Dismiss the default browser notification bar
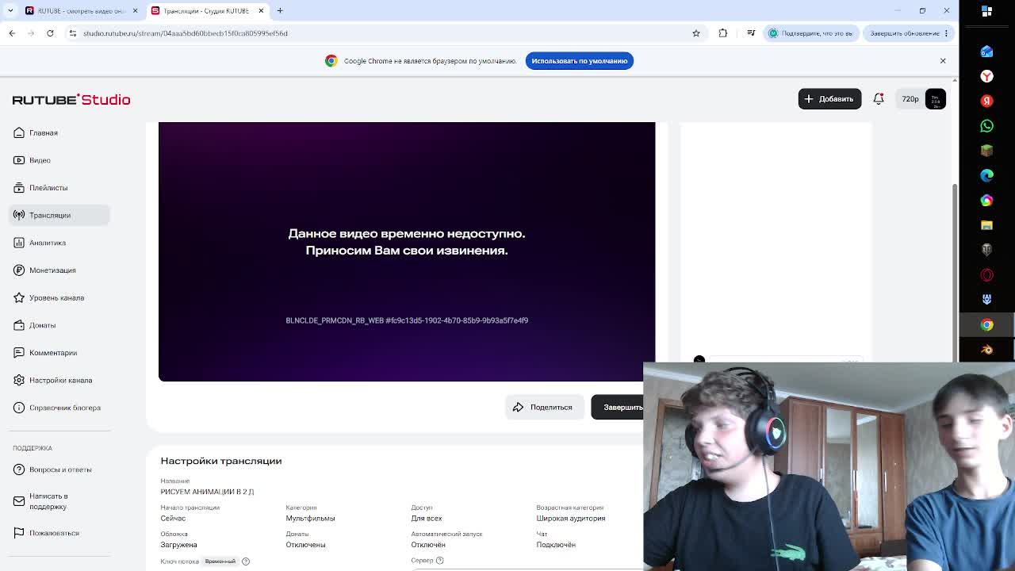The image size is (1015, 571). (943, 61)
